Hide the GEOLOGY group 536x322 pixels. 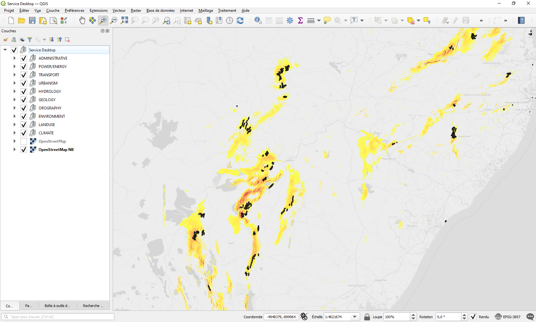point(24,100)
